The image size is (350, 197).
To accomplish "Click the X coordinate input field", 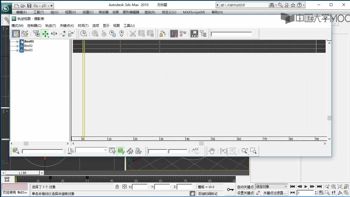I will [140, 187].
